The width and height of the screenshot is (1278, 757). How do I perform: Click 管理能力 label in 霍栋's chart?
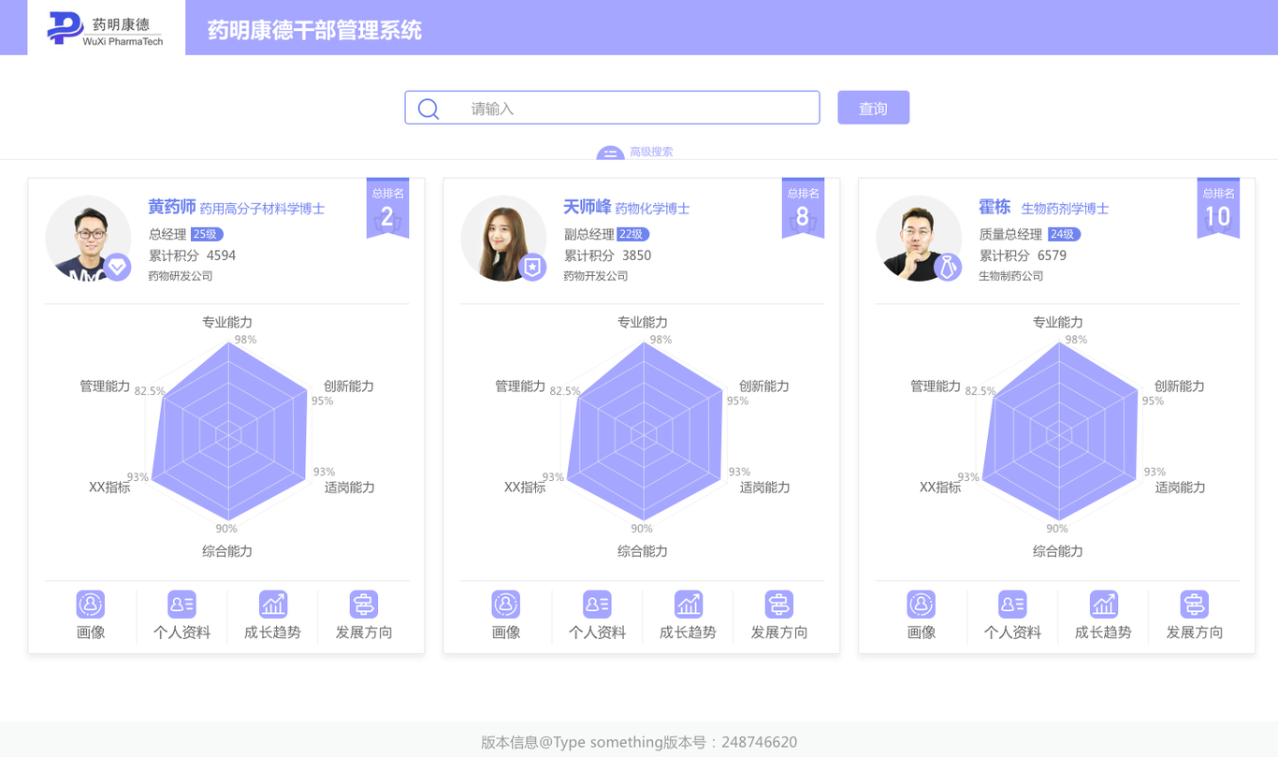point(936,386)
